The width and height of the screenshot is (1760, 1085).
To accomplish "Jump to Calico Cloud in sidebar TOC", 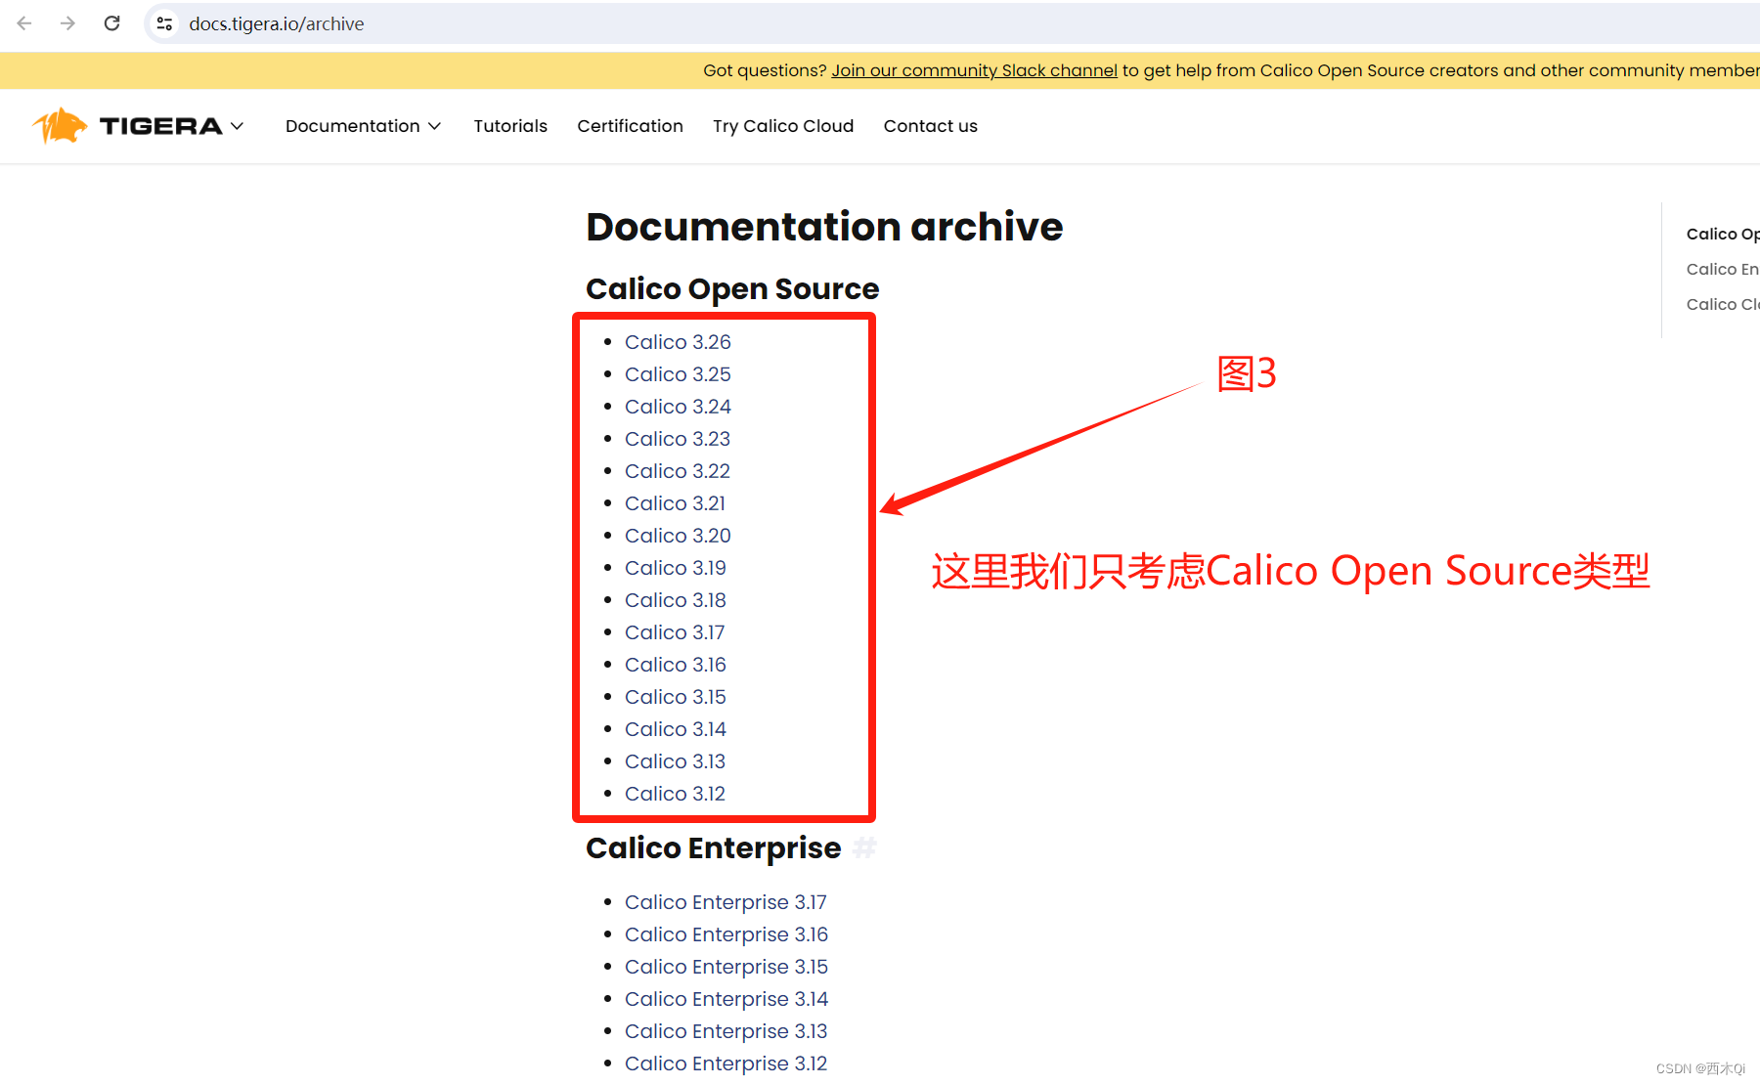I will (1723, 304).
